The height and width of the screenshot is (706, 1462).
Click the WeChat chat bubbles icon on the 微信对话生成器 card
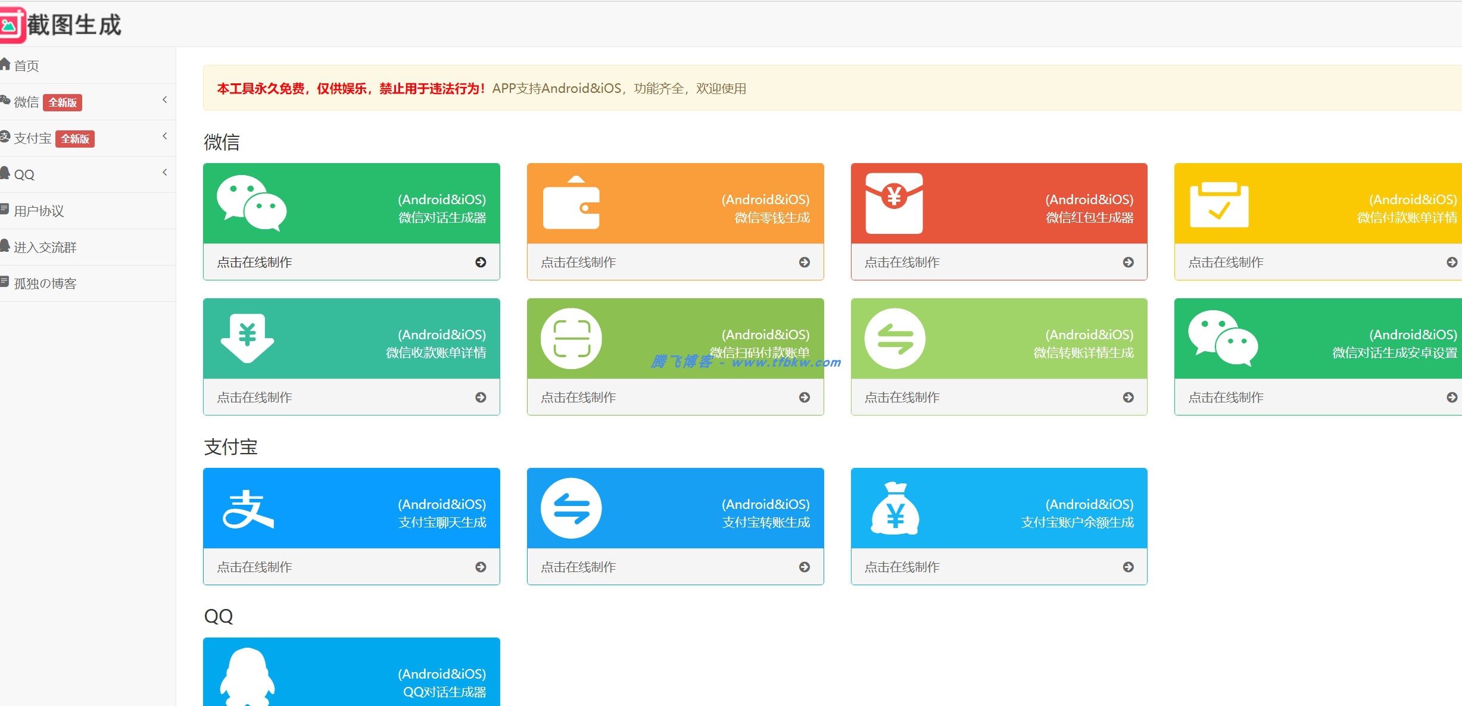point(251,203)
